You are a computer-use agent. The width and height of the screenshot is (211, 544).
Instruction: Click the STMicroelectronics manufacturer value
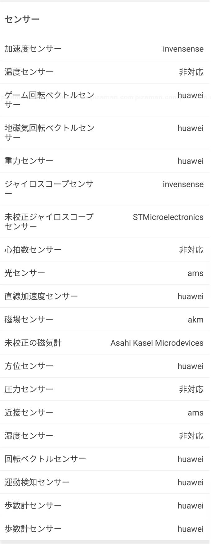(x=168, y=217)
